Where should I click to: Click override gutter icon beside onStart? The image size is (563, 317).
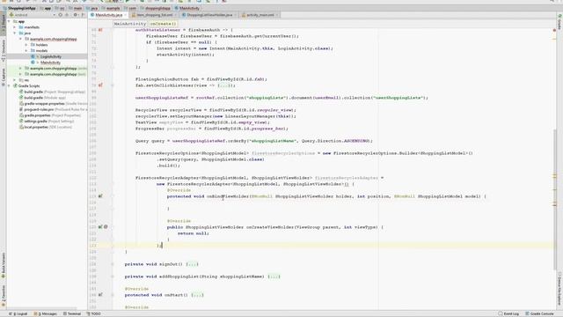pyautogui.click(x=100, y=295)
